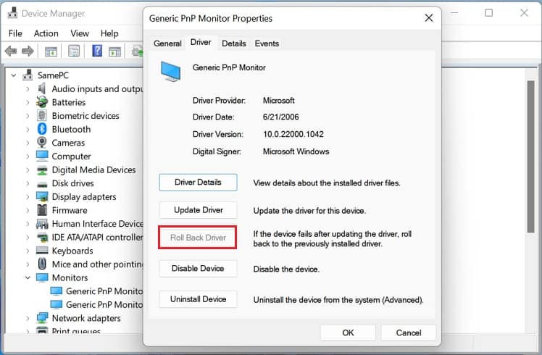
Task: Click the Uninstall Device button
Action: pyautogui.click(x=198, y=299)
